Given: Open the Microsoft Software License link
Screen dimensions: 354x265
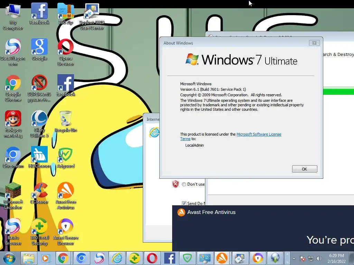Looking at the screenshot, I should tap(259, 134).
